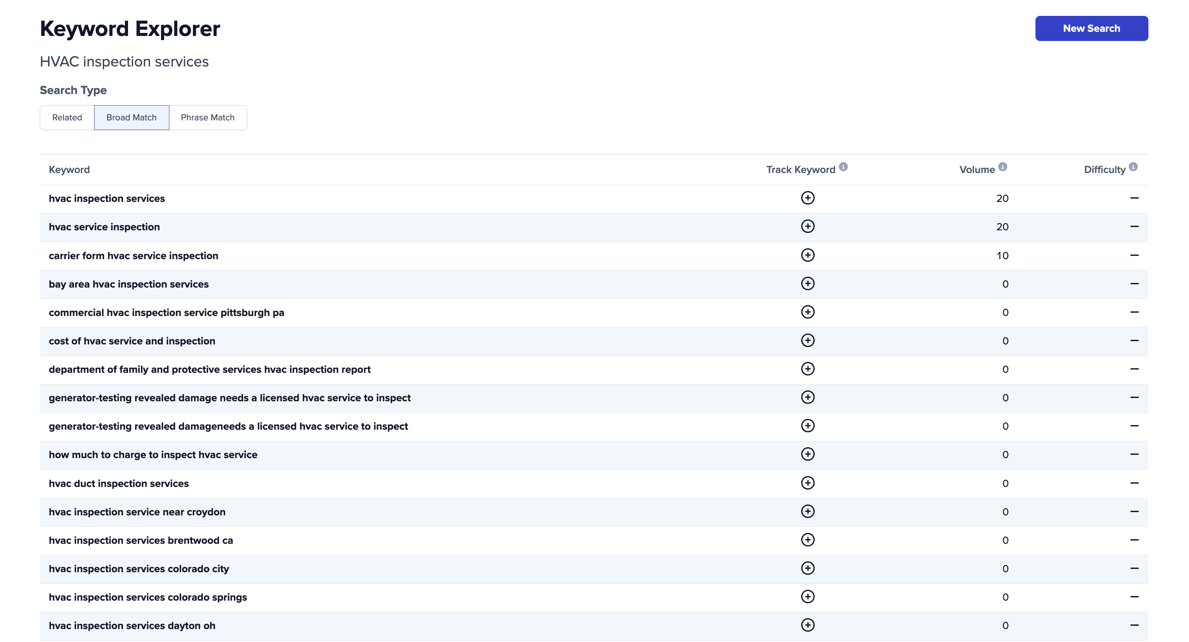1189x642 pixels.
Task: Select the Keyword Explorer page title
Action: pos(130,28)
